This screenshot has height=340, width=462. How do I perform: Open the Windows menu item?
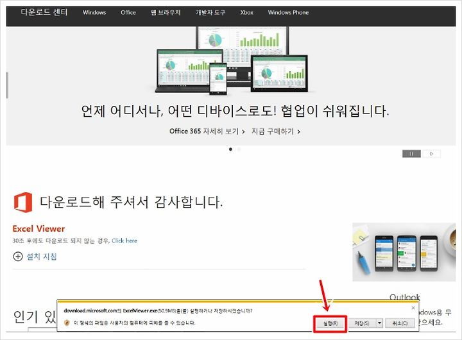pos(94,12)
